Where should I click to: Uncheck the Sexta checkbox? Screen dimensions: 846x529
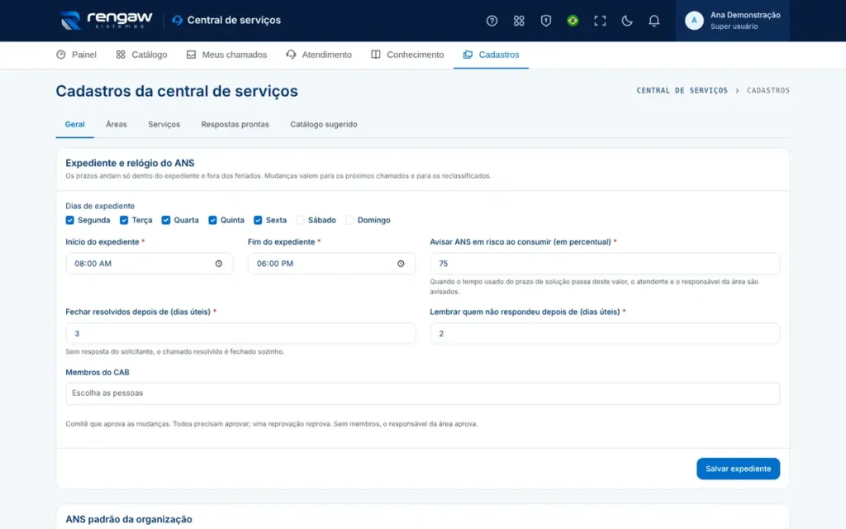(258, 220)
